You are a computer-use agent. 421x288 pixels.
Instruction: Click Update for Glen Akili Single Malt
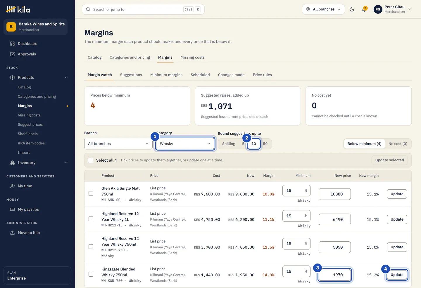pyautogui.click(x=397, y=194)
